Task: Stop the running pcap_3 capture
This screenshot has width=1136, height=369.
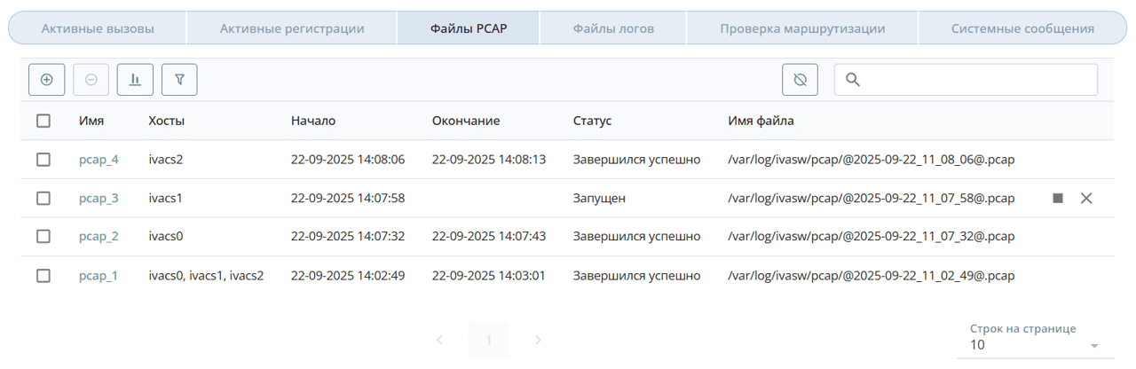Action: pos(1058,199)
